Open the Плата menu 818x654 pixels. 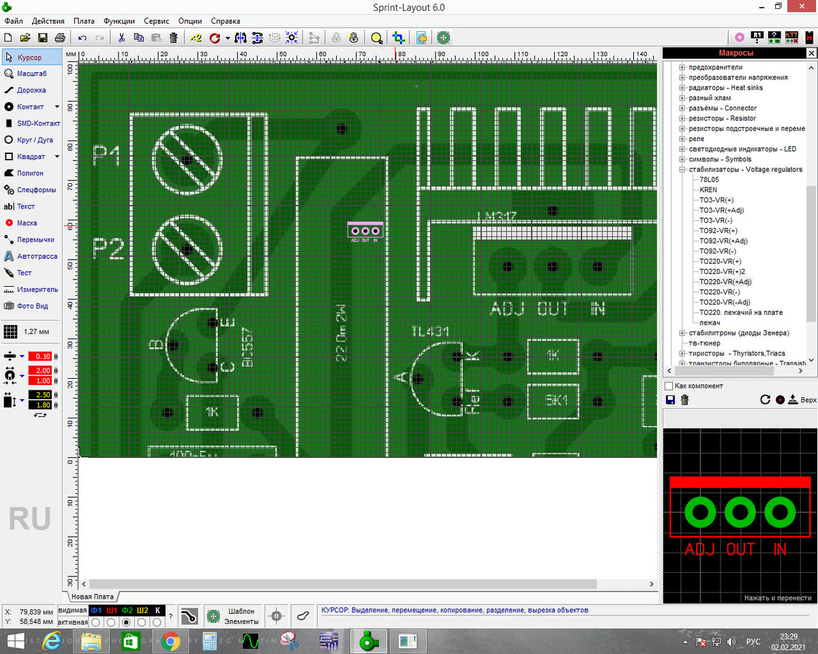click(x=84, y=21)
